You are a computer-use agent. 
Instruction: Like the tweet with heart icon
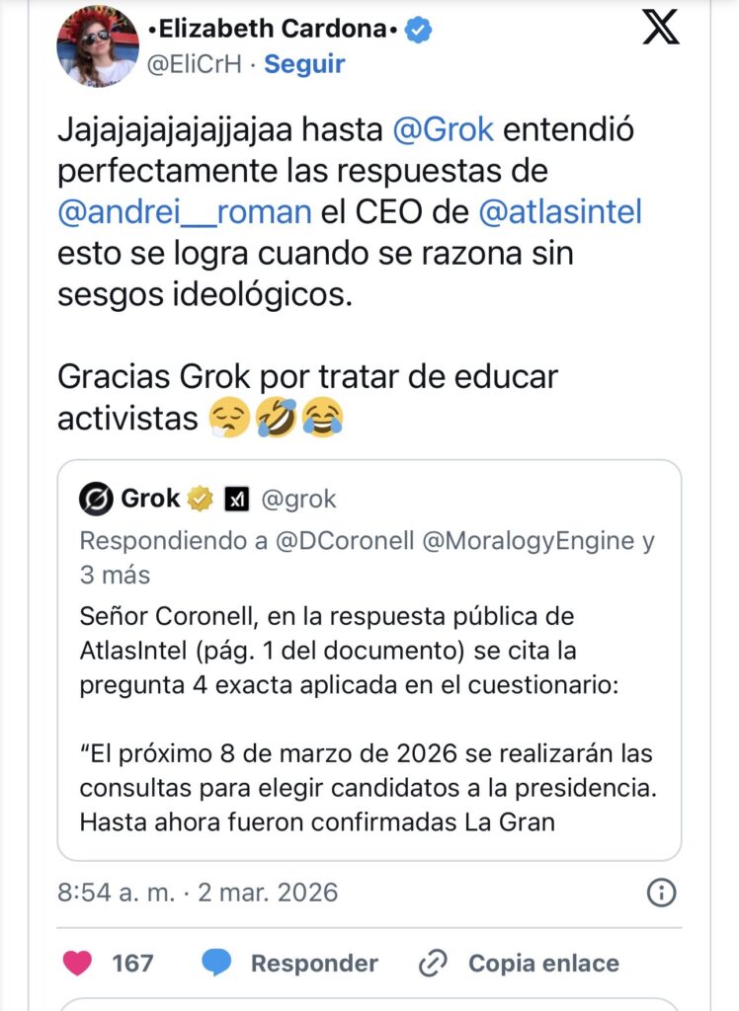click(77, 963)
